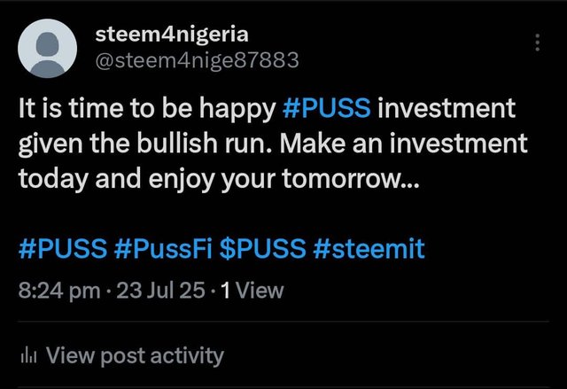Open the #steemit hashtag
This screenshot has width=567, height=389.
369,248
